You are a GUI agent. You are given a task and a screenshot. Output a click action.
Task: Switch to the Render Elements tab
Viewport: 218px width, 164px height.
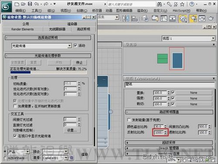[x=23, y=29]
